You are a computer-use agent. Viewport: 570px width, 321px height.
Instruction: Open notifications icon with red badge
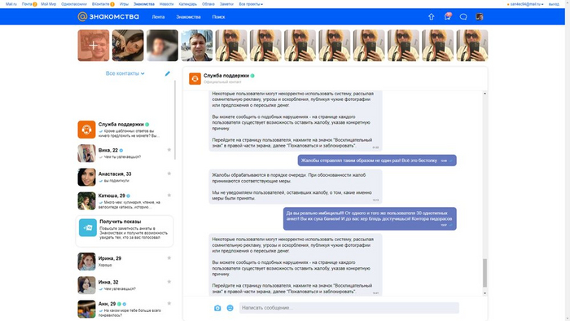448,16
